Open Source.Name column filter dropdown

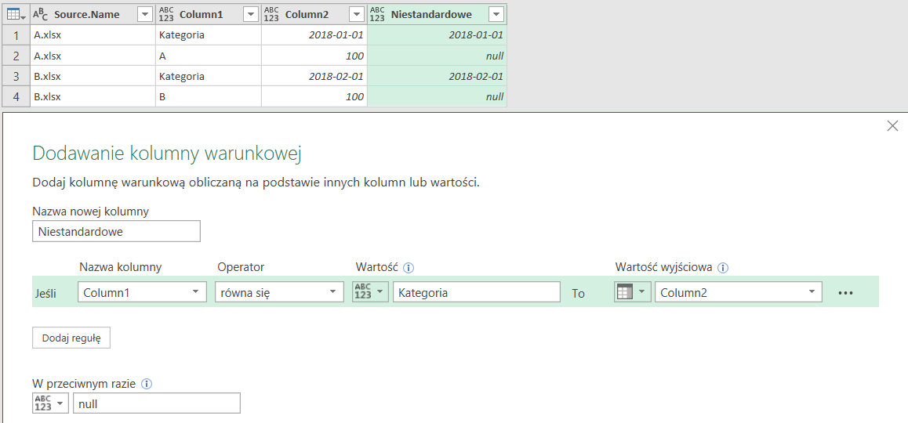click(144, 14)
